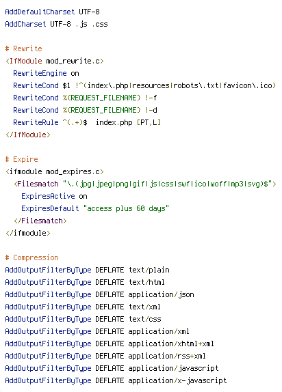Click the DEFLATE application/x-javascript line

pos(116,380)
